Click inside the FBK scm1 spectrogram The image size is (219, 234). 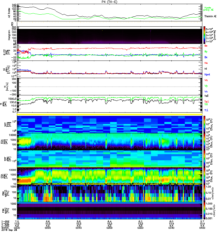click(110, 211)
